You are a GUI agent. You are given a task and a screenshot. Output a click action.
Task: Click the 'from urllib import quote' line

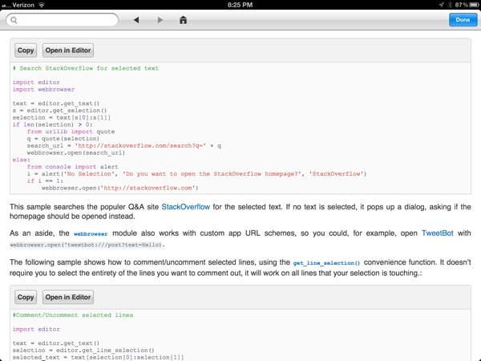tap(71, 132)
